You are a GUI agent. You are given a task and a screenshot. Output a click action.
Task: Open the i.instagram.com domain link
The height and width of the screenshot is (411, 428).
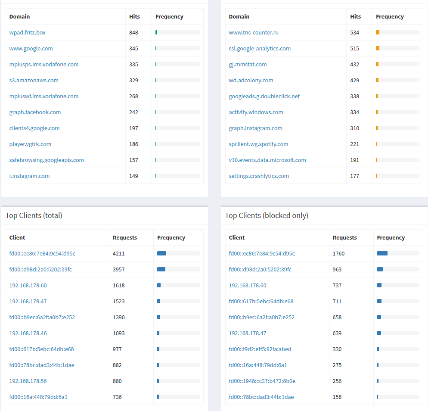point(29,176)
